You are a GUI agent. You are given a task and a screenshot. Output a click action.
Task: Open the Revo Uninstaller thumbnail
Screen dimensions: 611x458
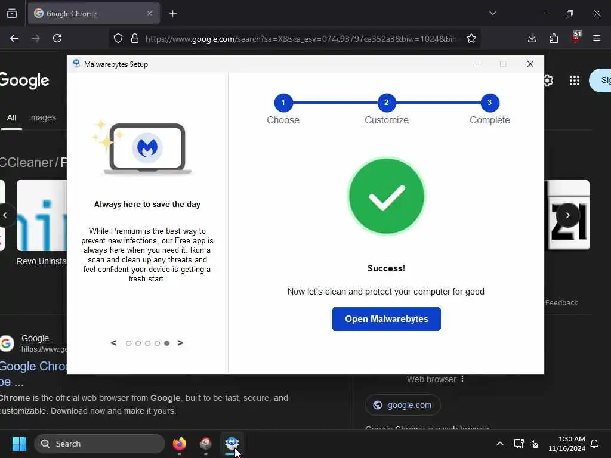tap(42, 215)
